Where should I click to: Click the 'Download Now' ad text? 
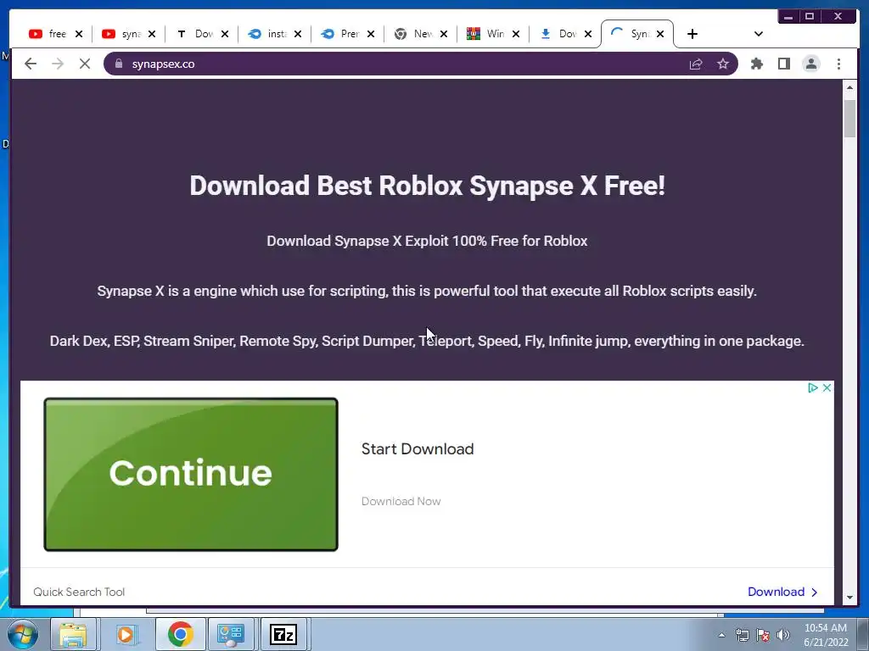[401, 502]
